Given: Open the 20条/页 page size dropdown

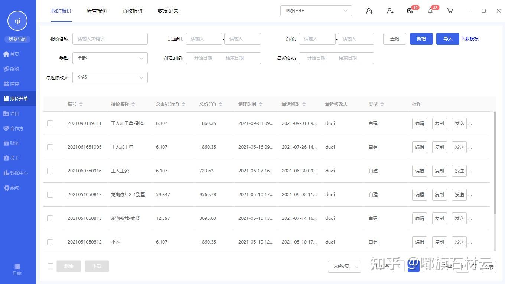Looking at the screenshot, I should click(x=345, y=267).
